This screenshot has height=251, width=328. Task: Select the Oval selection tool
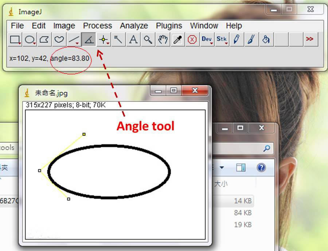(x=30, y=39)
